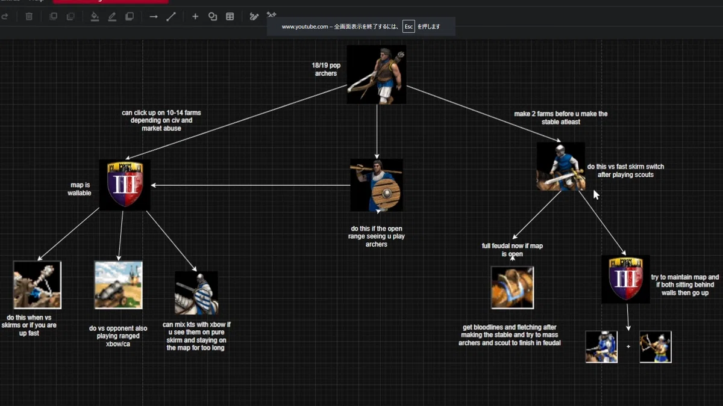Click the 'make 2 farms before u make the stable' text
The height and width of the screenshot is (406, 723).
click(560, 117)
